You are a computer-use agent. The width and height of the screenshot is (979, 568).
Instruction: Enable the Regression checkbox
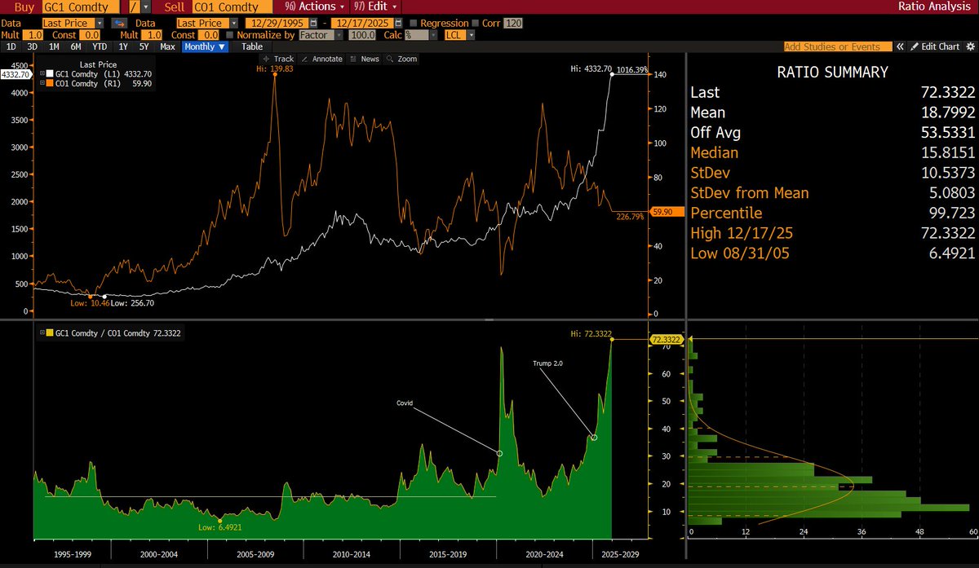tap(414, 24)
